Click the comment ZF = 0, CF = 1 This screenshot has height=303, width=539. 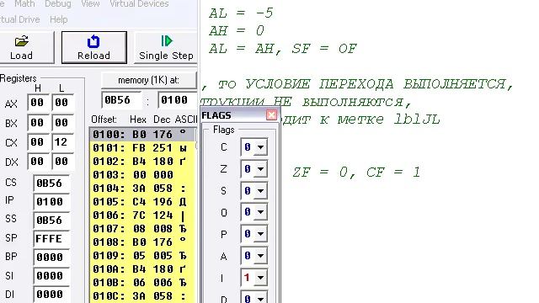356,172
